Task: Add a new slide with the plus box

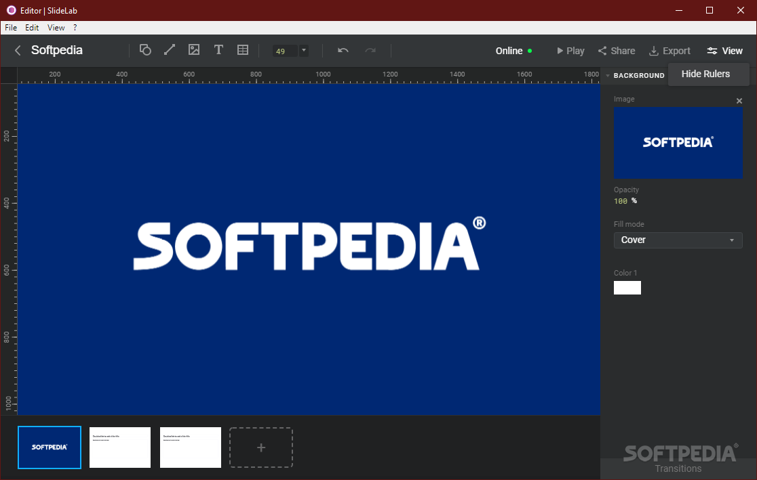Action: pyautogui.click(x=260, y=448)
